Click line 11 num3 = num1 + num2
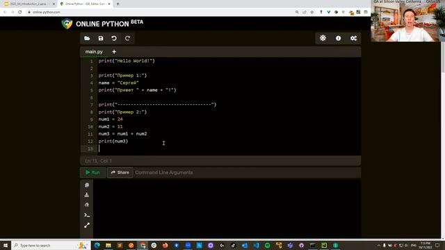 click(x=122, y=134)
